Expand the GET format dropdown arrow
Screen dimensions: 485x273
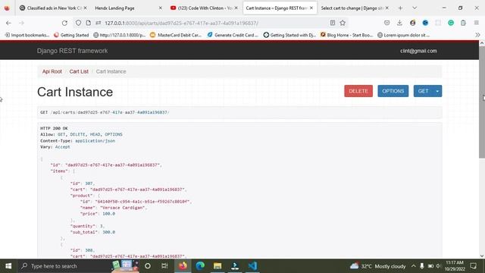(x=437, y=91)
